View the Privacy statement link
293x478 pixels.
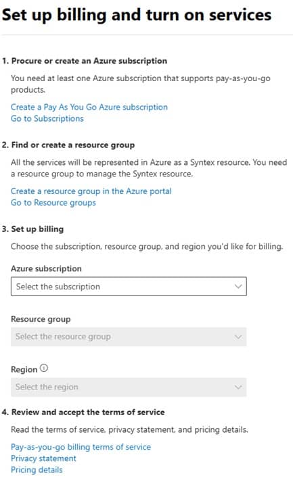click(x=43, y=458)
